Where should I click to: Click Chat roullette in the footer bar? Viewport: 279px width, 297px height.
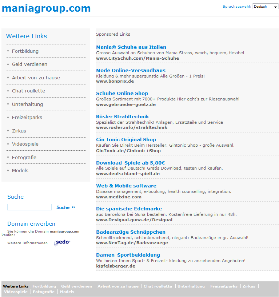pos(158,286)
